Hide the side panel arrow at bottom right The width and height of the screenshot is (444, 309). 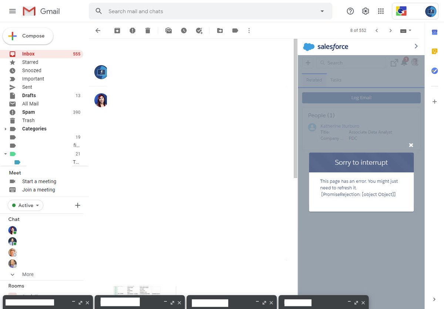(435, 299)
